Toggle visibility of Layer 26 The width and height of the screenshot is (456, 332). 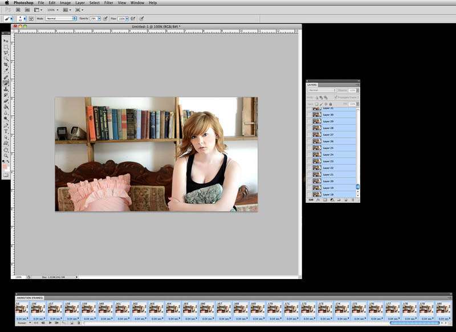click(309, 141)
